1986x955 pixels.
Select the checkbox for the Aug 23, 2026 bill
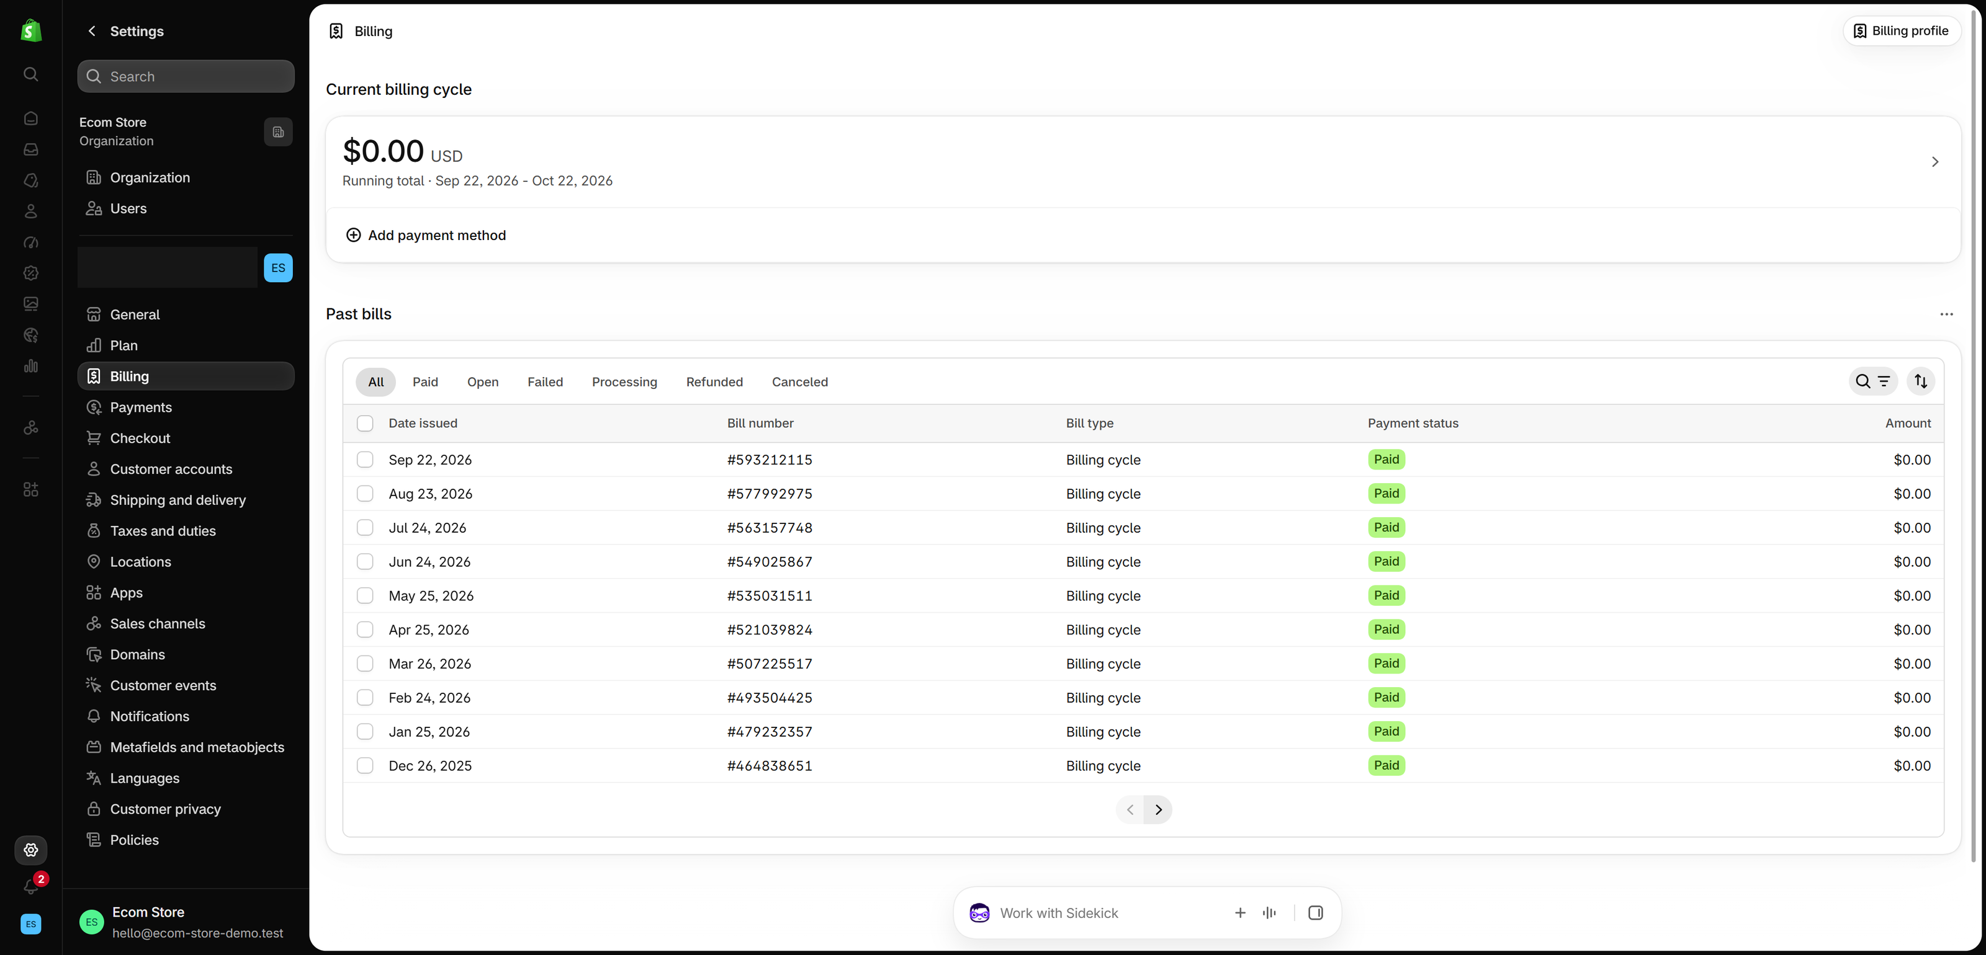click(x=366, y=494)
